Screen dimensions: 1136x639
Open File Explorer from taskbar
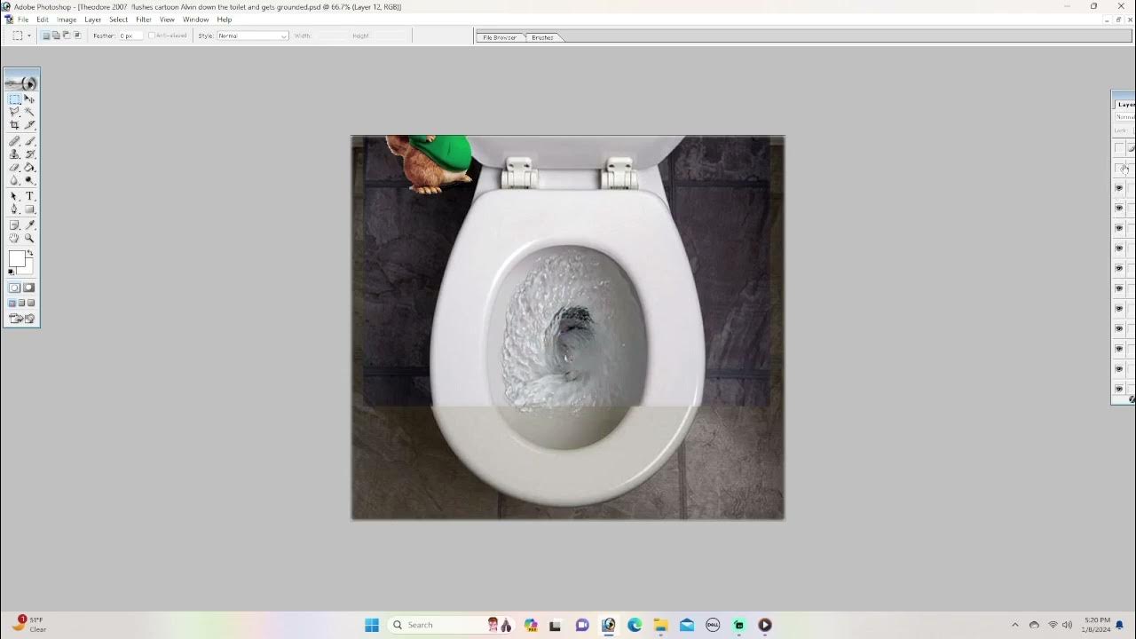pos(660,625)
